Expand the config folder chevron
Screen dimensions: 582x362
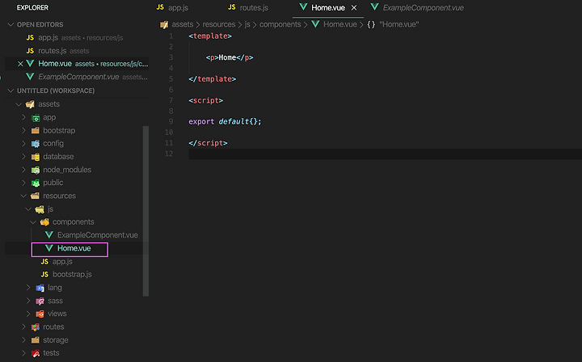click(23, 143)
